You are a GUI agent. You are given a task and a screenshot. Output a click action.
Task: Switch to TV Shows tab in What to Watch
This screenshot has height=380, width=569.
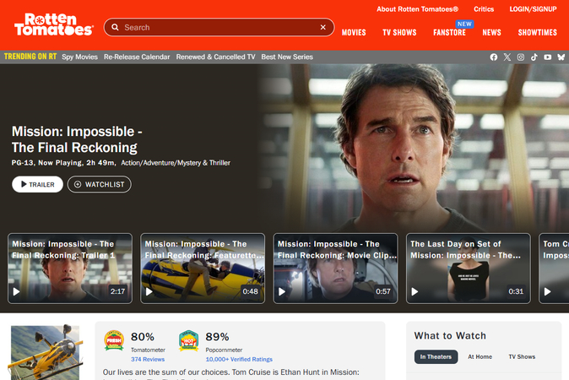[522, 356]
